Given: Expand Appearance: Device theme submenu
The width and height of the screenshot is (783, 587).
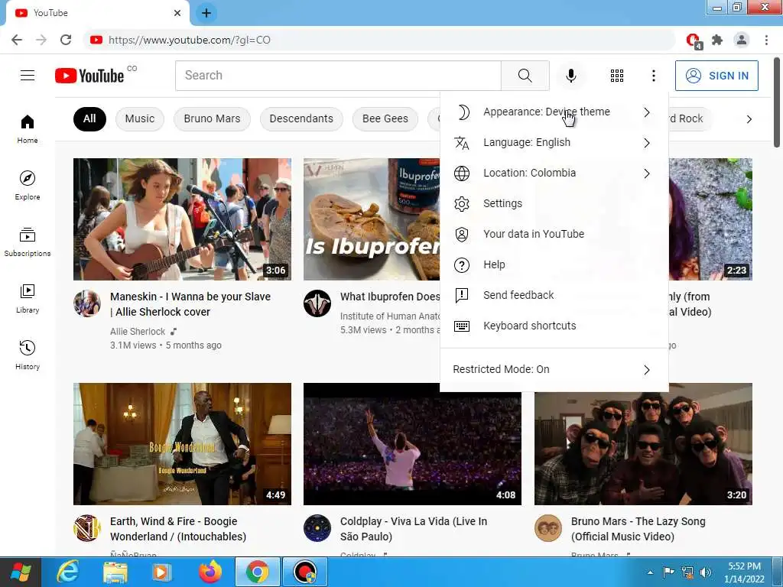Looking at the screenshot, I should pyautogui.click(x=554, y=112).
